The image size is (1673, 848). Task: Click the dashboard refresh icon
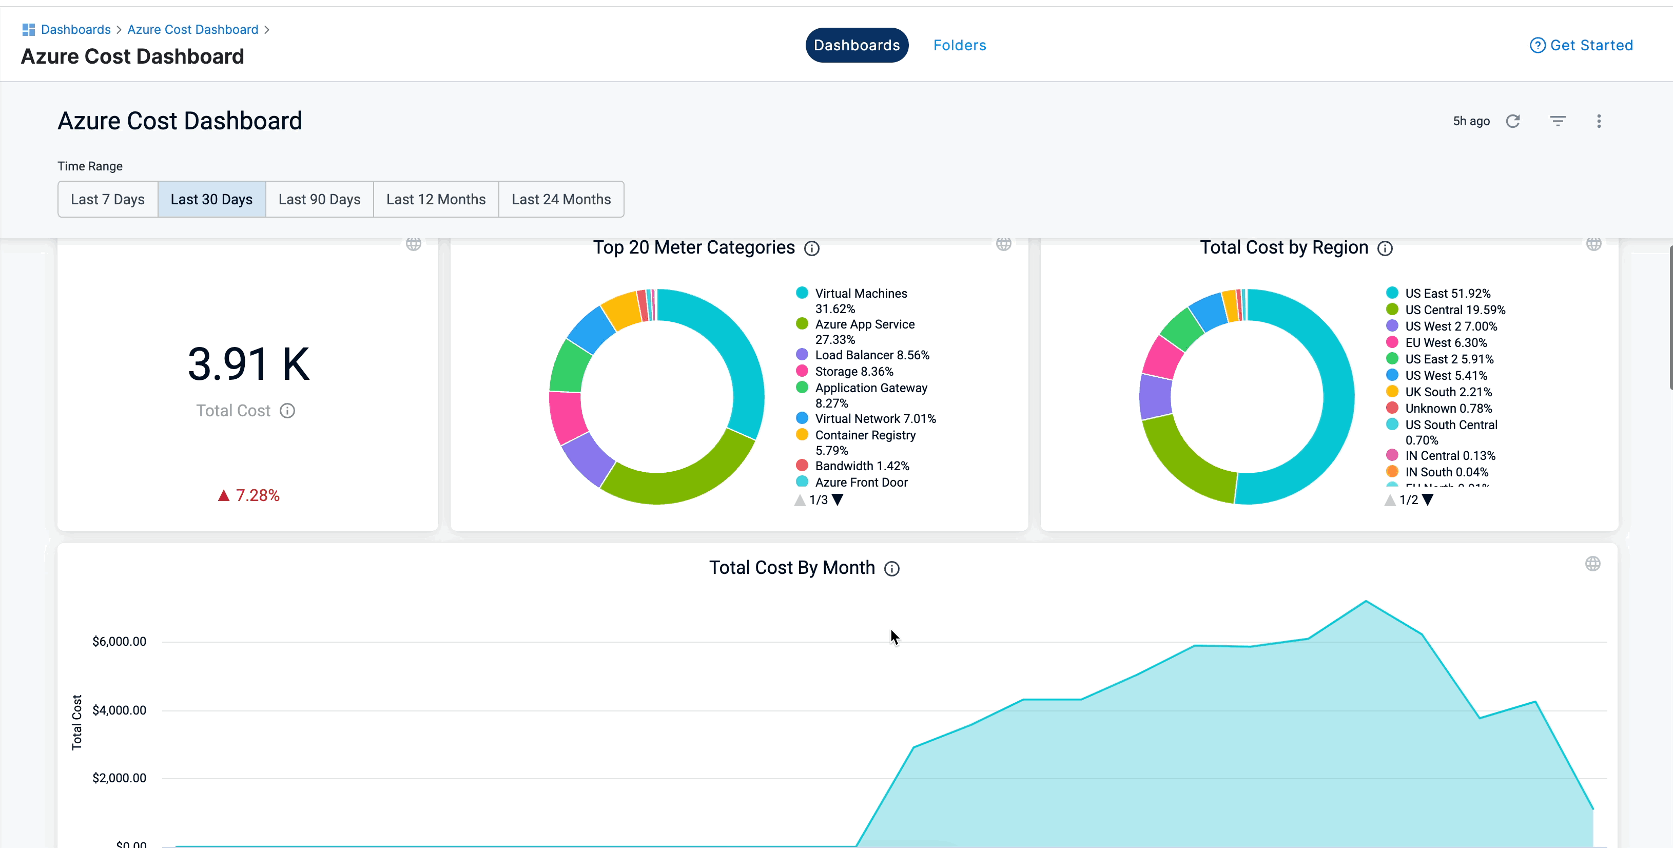click(1512, 121)
